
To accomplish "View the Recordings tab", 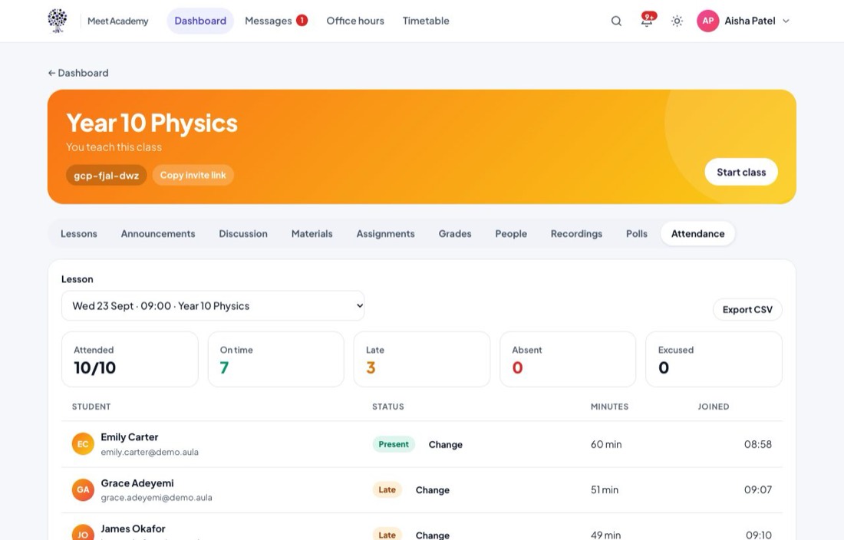I will (576, 234).
